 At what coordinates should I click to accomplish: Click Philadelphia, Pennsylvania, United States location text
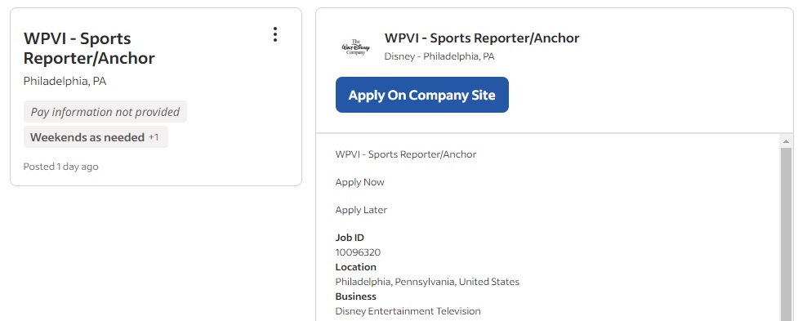coord(427,282)
